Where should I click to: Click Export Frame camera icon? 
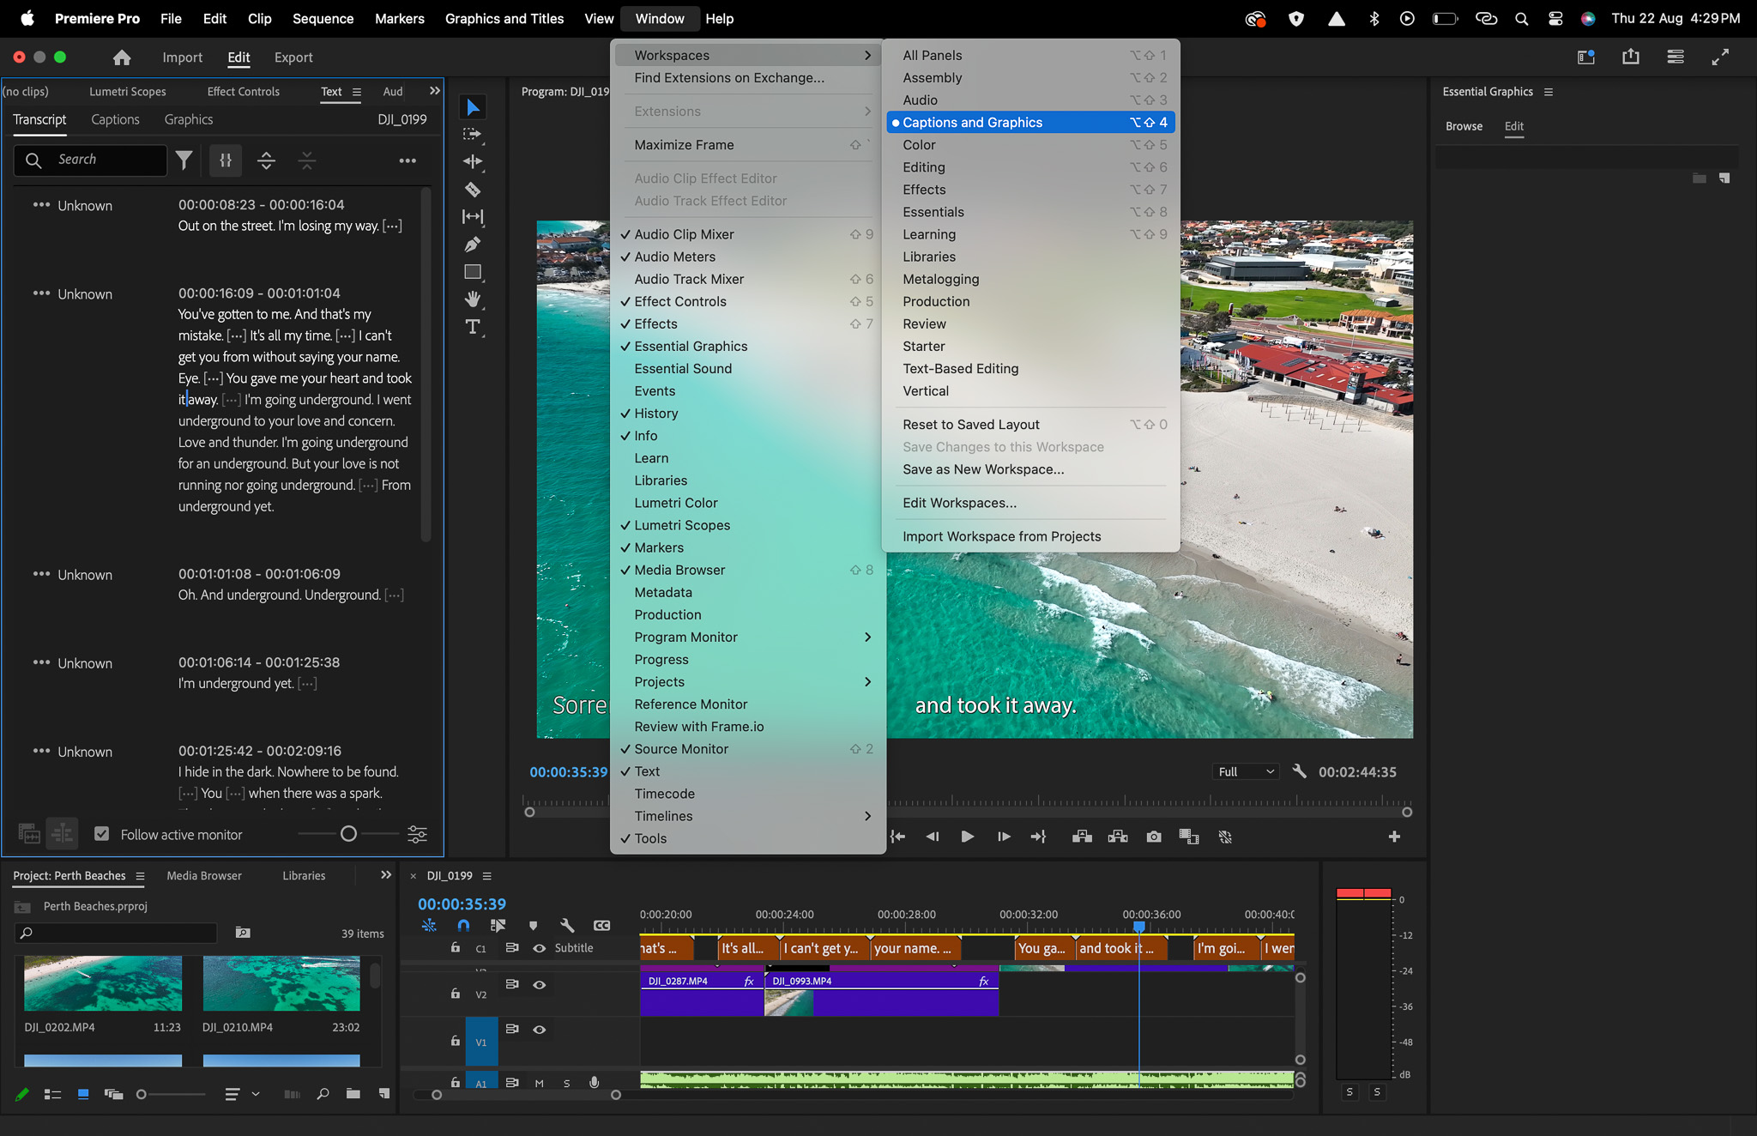click(x=1154, y=837)
